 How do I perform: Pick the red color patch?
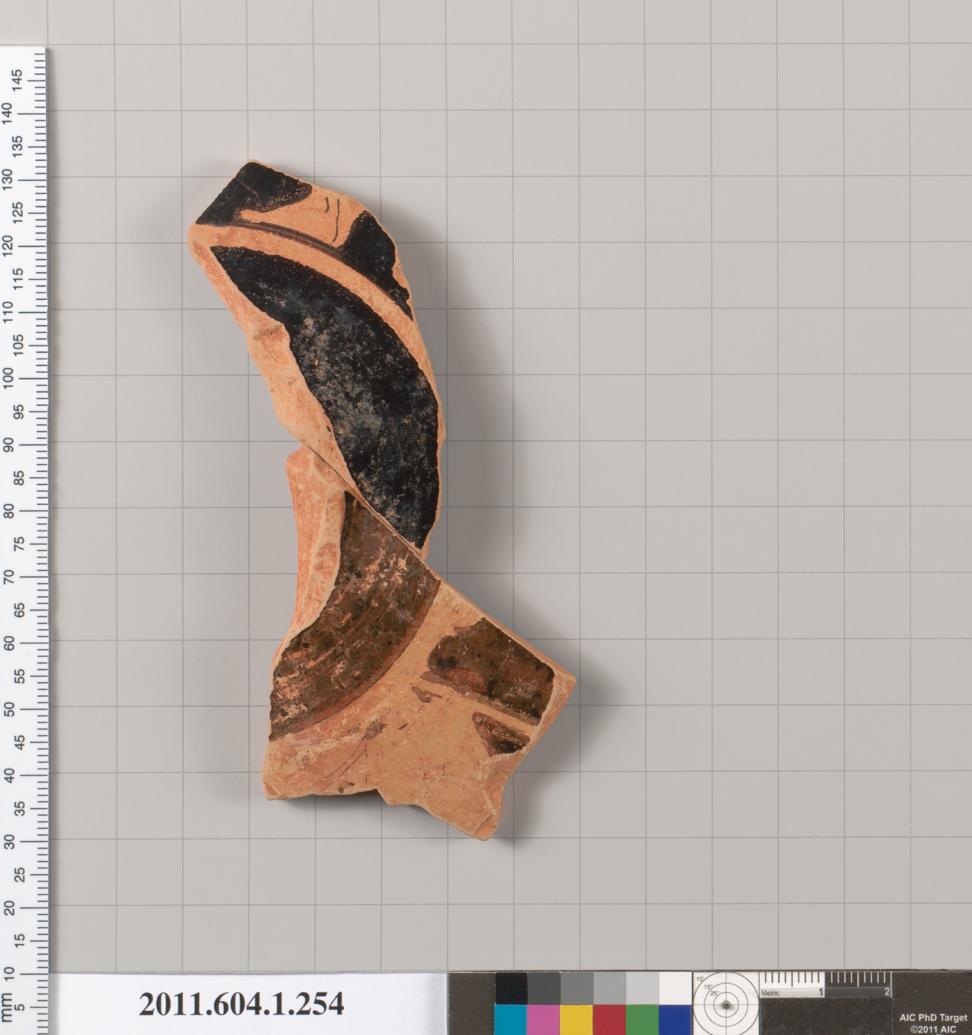[x=609, y=1019]
